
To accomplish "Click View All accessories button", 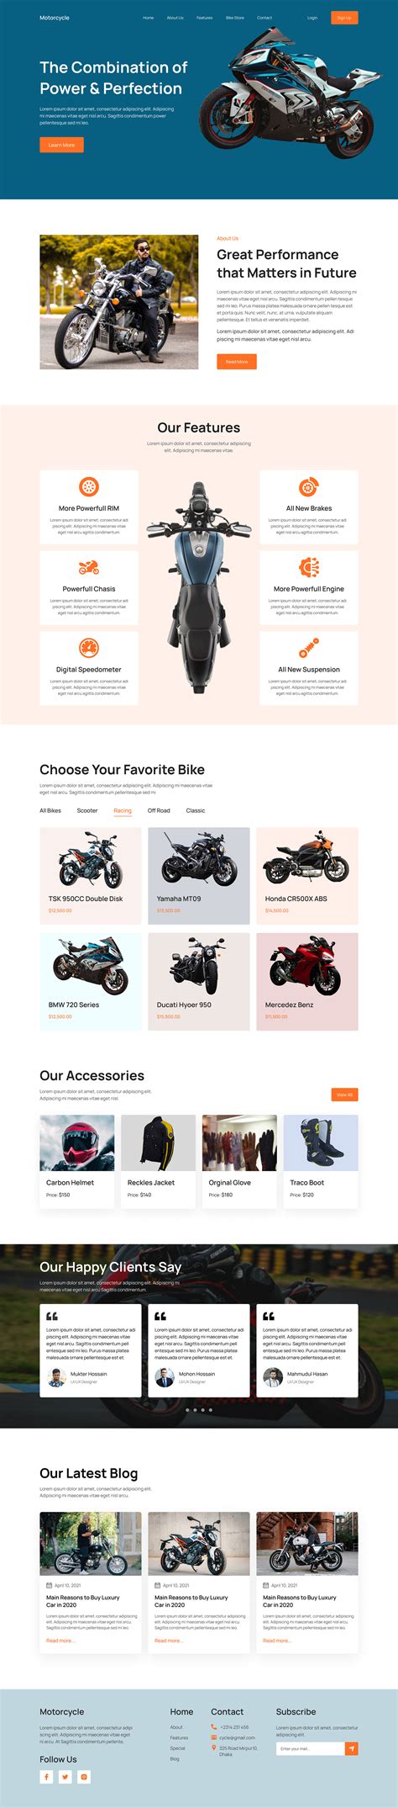I will coord(344,1095).
